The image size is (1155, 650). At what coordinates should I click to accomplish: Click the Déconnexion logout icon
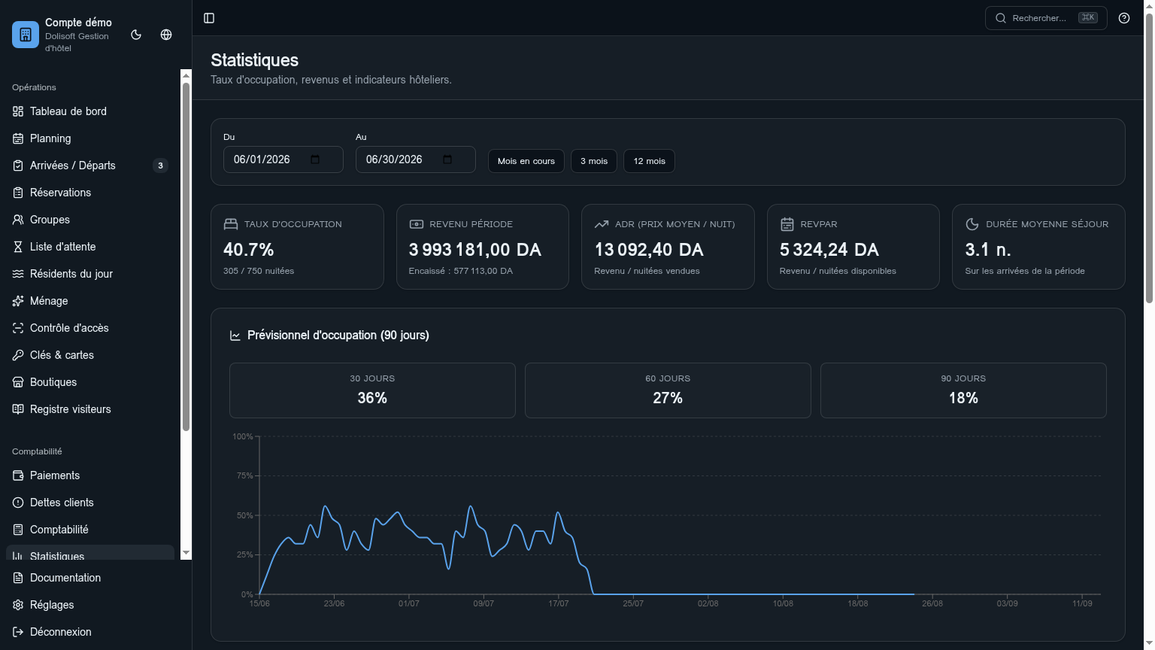click(18, 632)
